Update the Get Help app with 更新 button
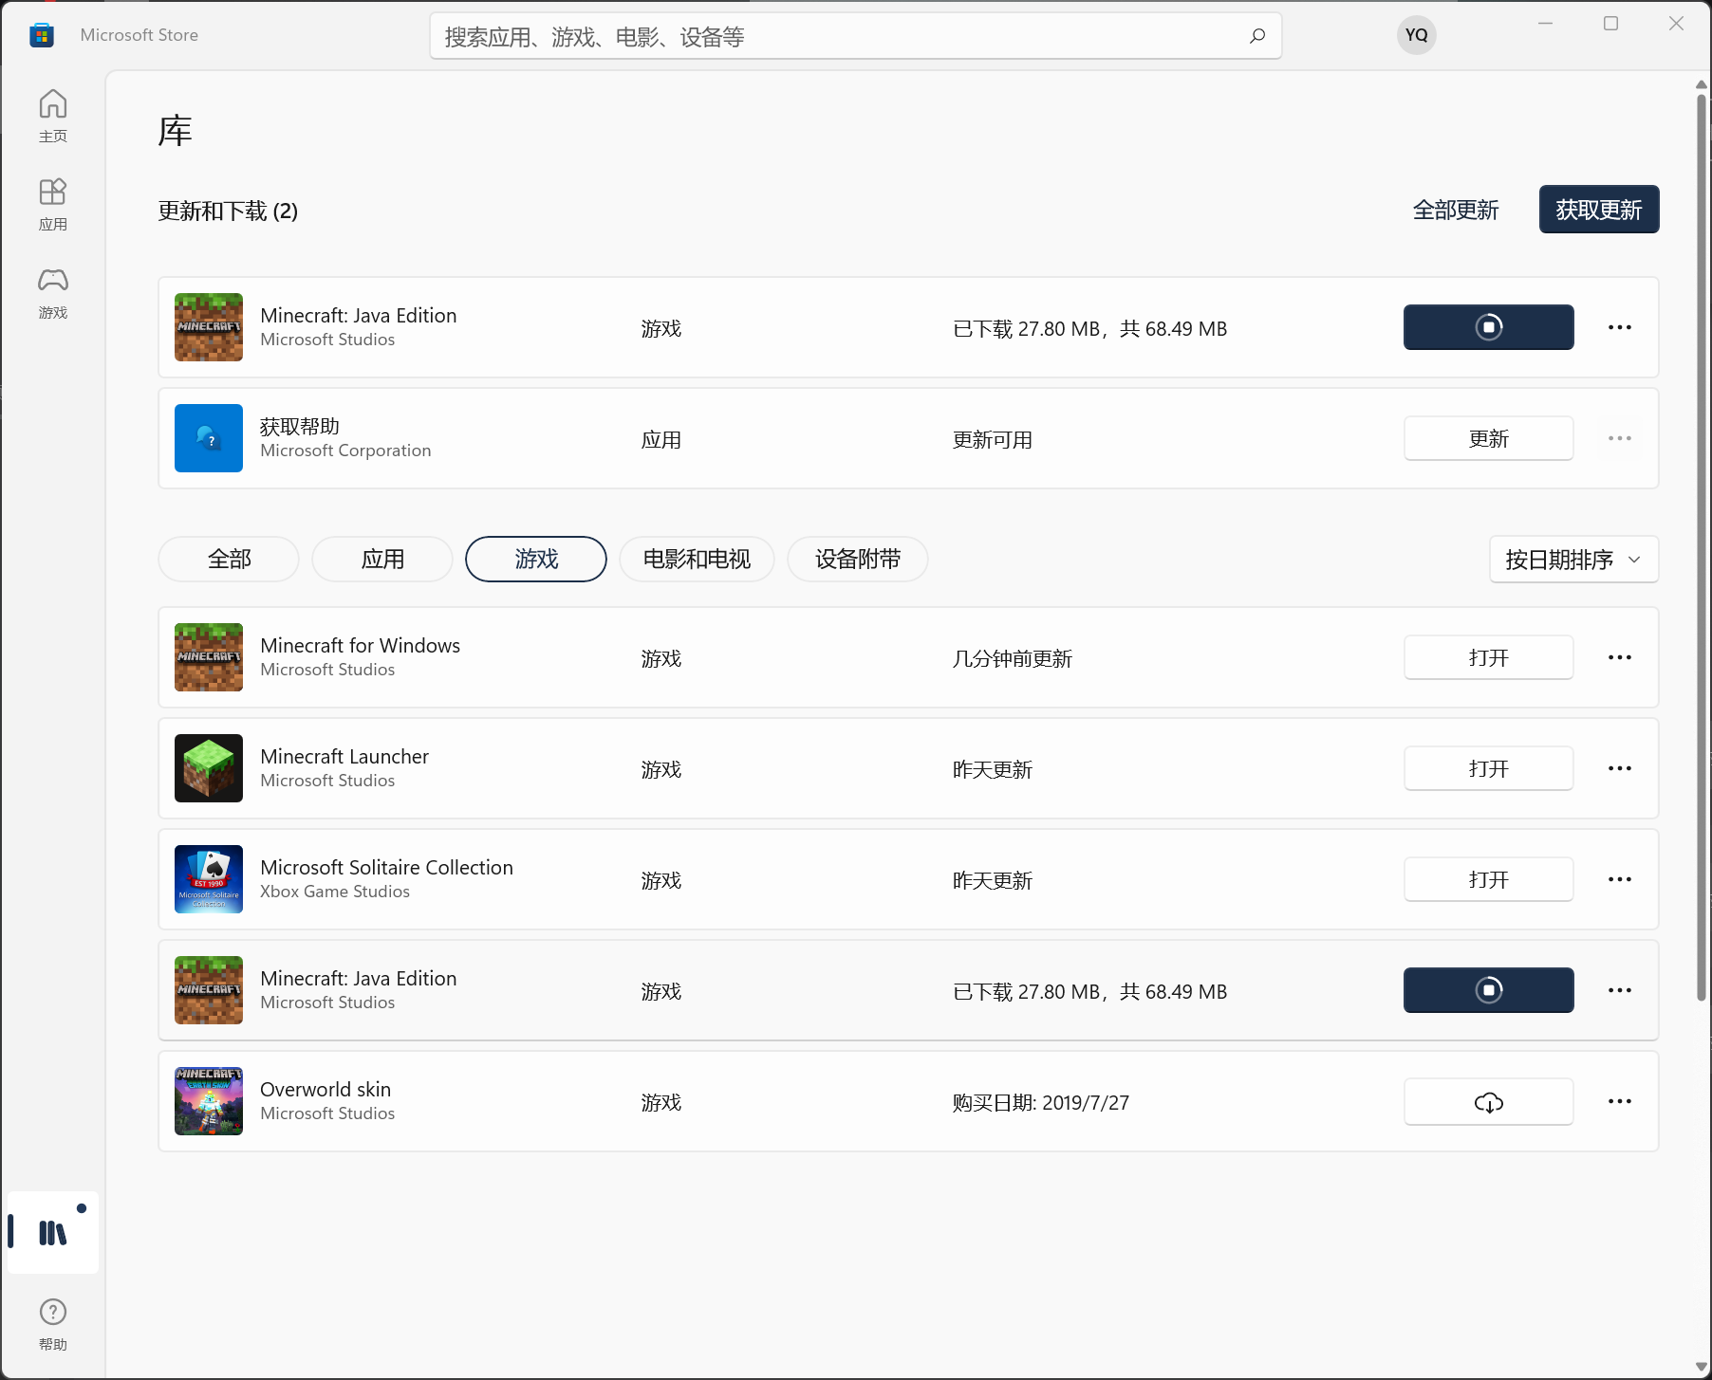The width and height of the screenshot is (1712, 1380). pyautogui.click(x=1488, y=438)
